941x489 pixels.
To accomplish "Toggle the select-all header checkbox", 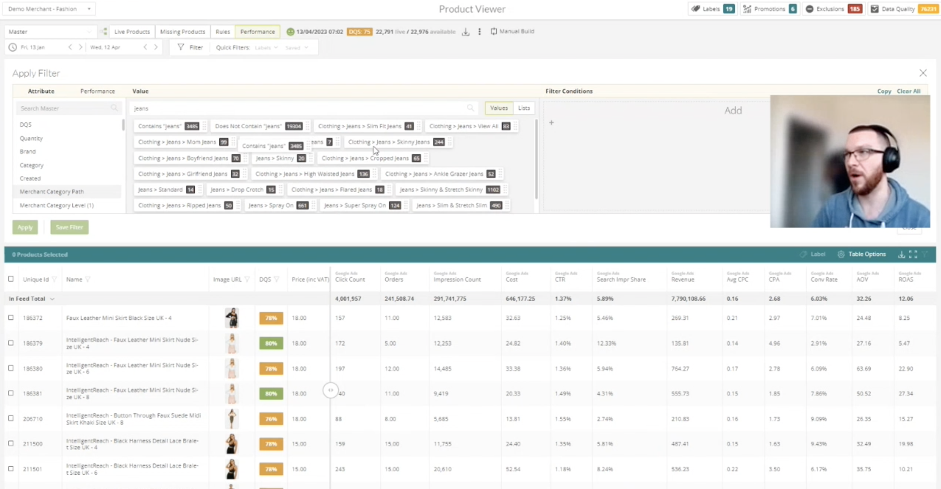I will coord(11,279).
